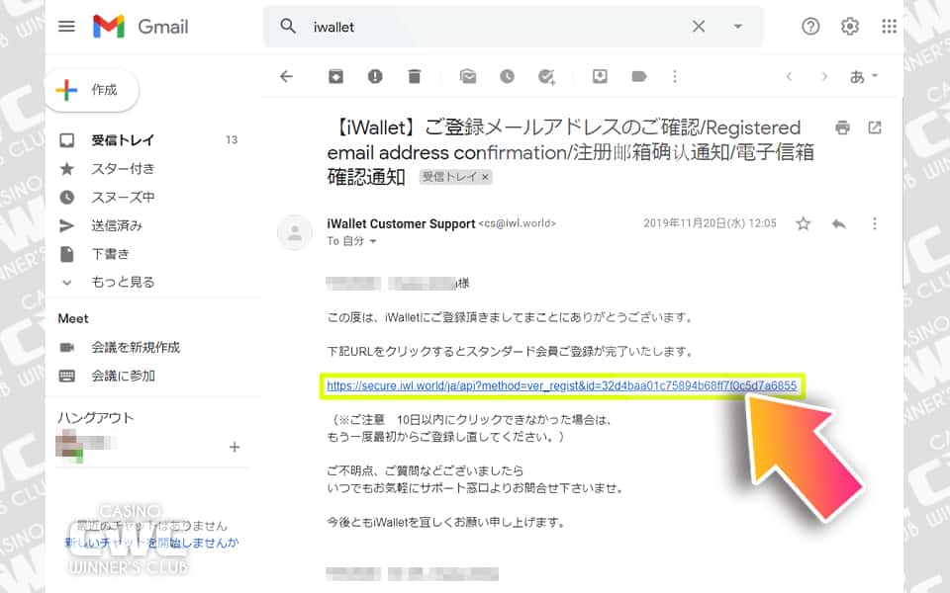Open the toolbar more options menu
The width and height of the screenshot is (950, 593).
click(x=674, y=76)
